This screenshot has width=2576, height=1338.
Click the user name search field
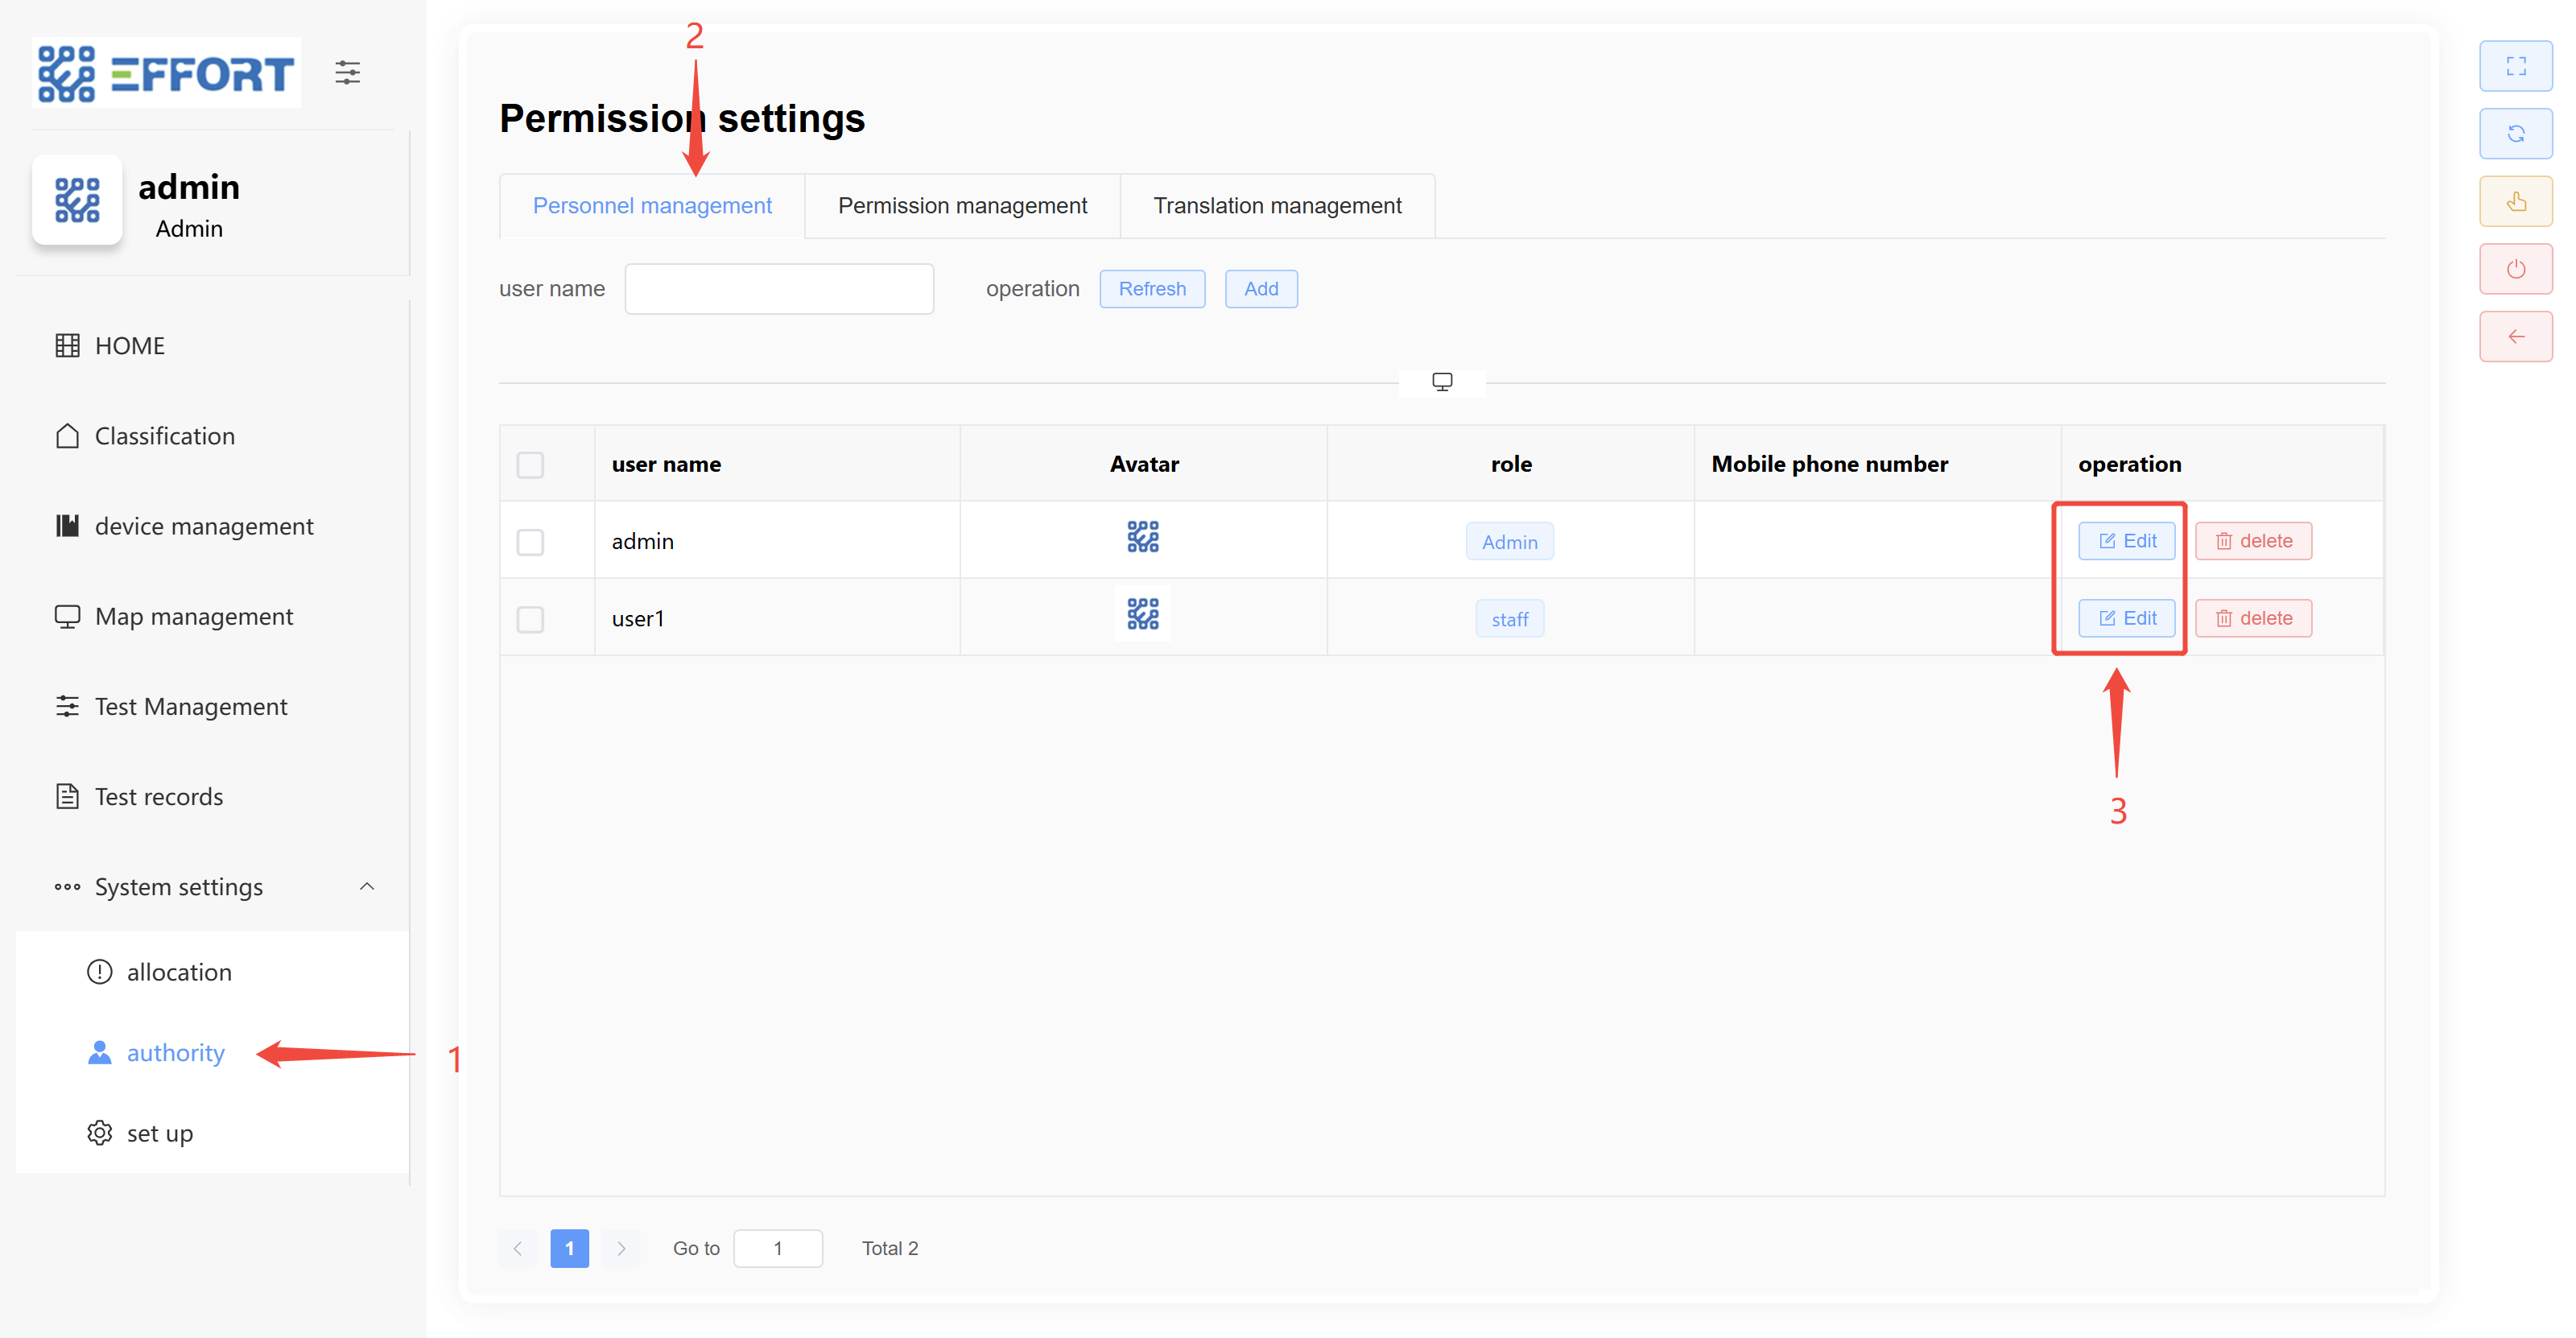[778, 289]
